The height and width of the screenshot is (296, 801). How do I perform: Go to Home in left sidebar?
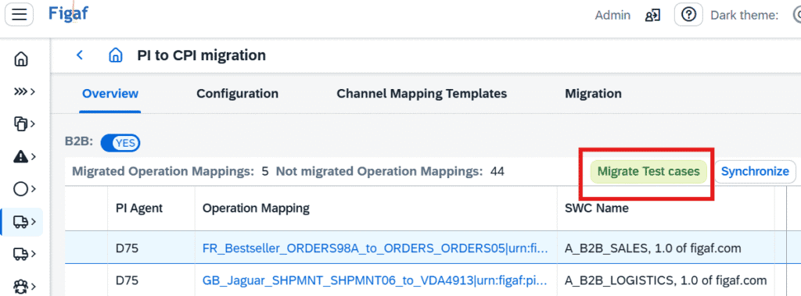click(21, 59)
